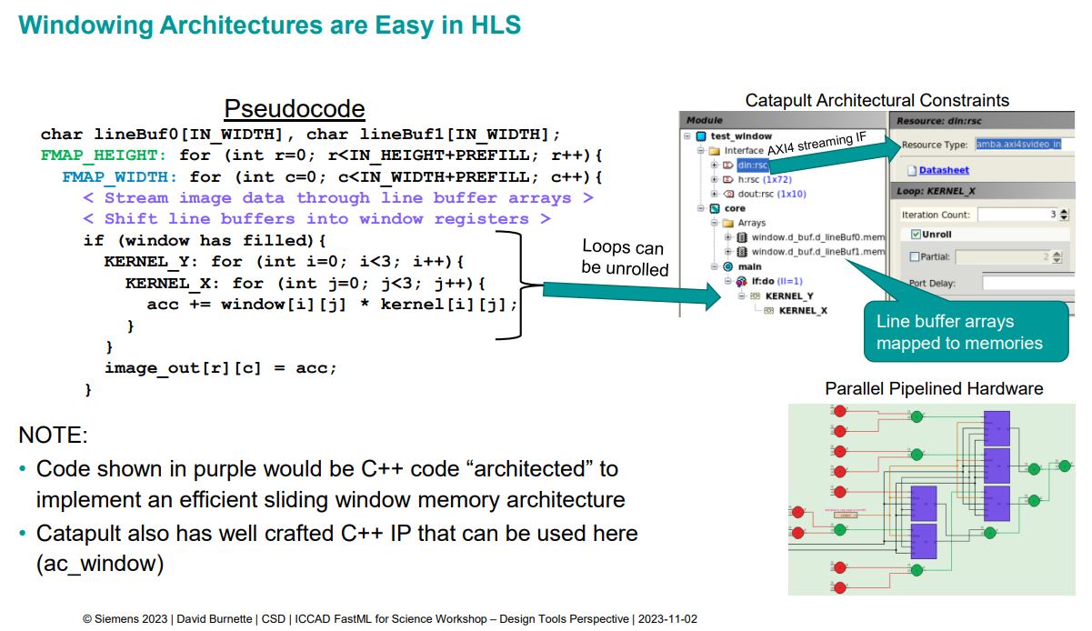Collapse the main tree node
The height and width of the screenshot is (631, 1092).
click(715, 266)
